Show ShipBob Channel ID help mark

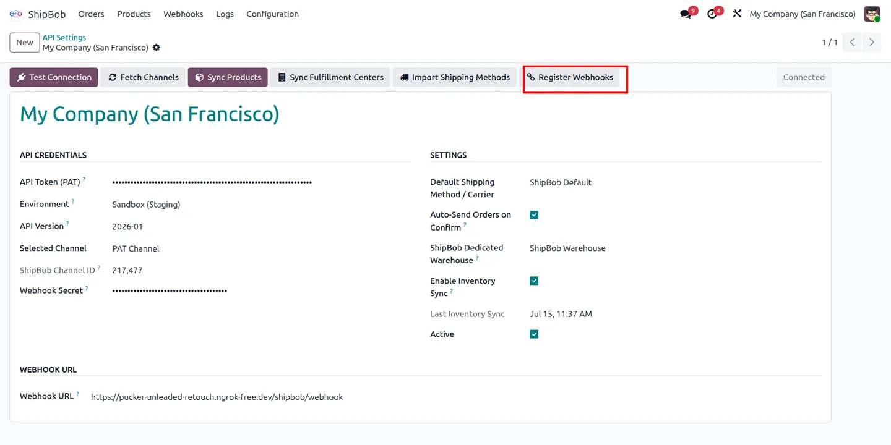tap(99, 268)
